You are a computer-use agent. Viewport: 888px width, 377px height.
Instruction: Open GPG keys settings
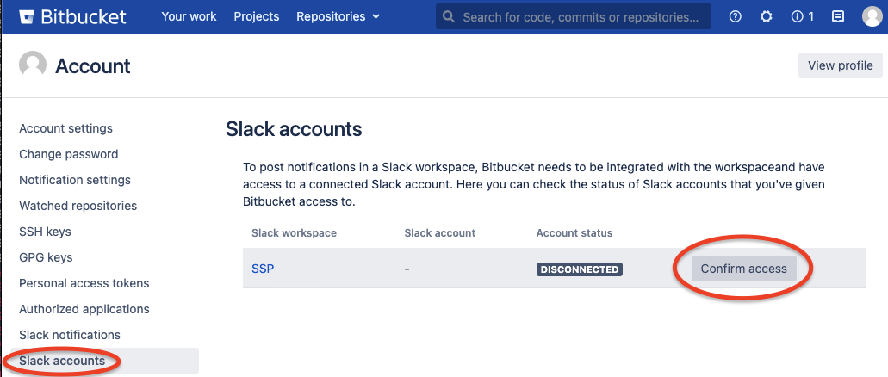coord(46,257)
